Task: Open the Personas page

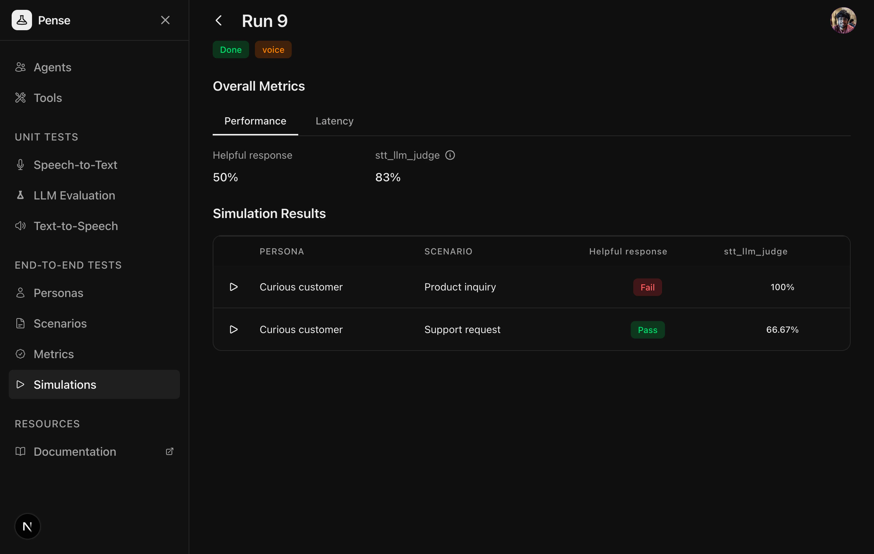Action: 58,293
